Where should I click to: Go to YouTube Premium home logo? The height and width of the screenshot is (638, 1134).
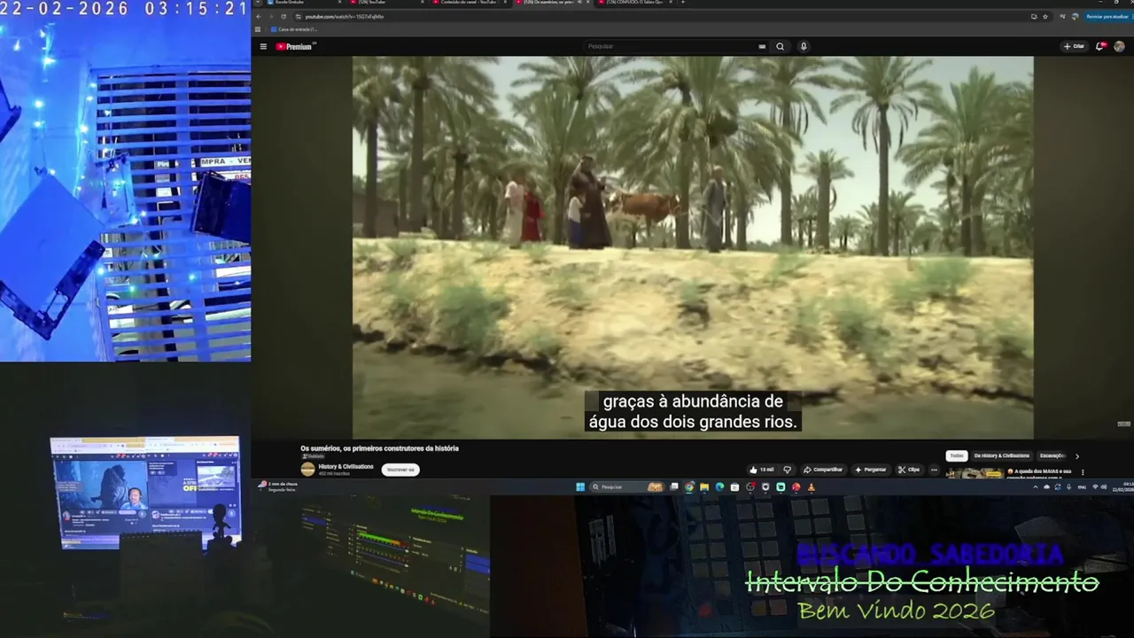tap(295, 46)
